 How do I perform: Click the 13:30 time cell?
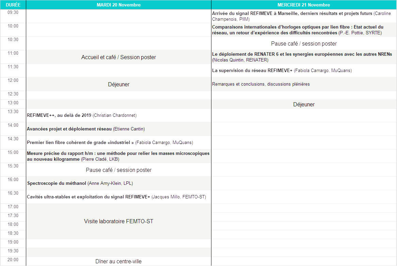[13, 116]
